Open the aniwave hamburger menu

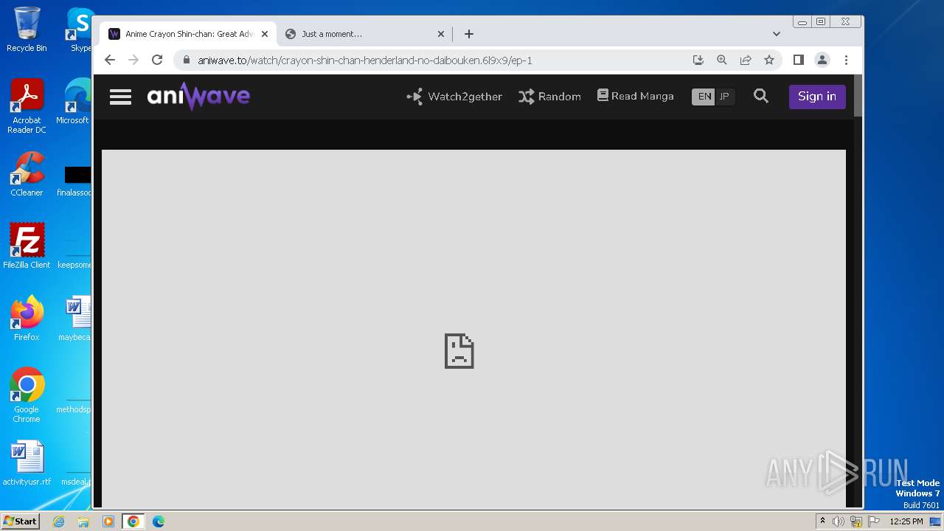click(120, 97)
